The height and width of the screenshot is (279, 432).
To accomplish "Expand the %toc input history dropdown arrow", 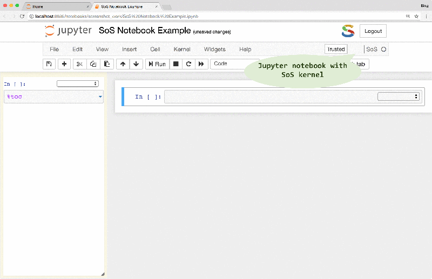I will pos(100,97).
